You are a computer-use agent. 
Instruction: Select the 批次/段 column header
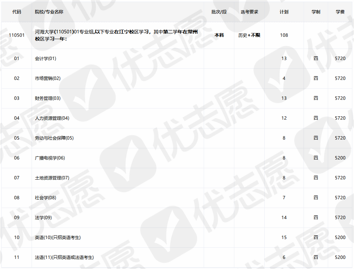click(219, 12)
